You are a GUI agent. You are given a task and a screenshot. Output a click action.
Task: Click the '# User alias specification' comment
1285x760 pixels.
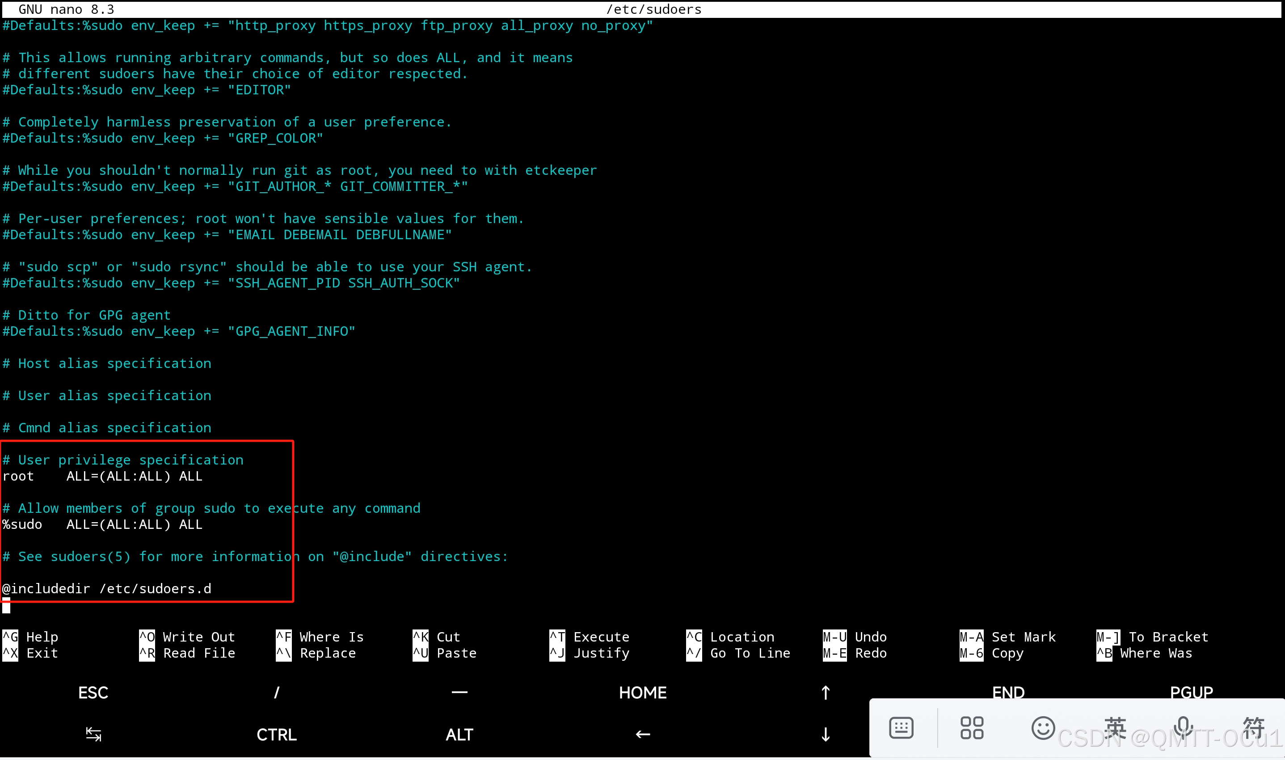(x=106, y=395)
